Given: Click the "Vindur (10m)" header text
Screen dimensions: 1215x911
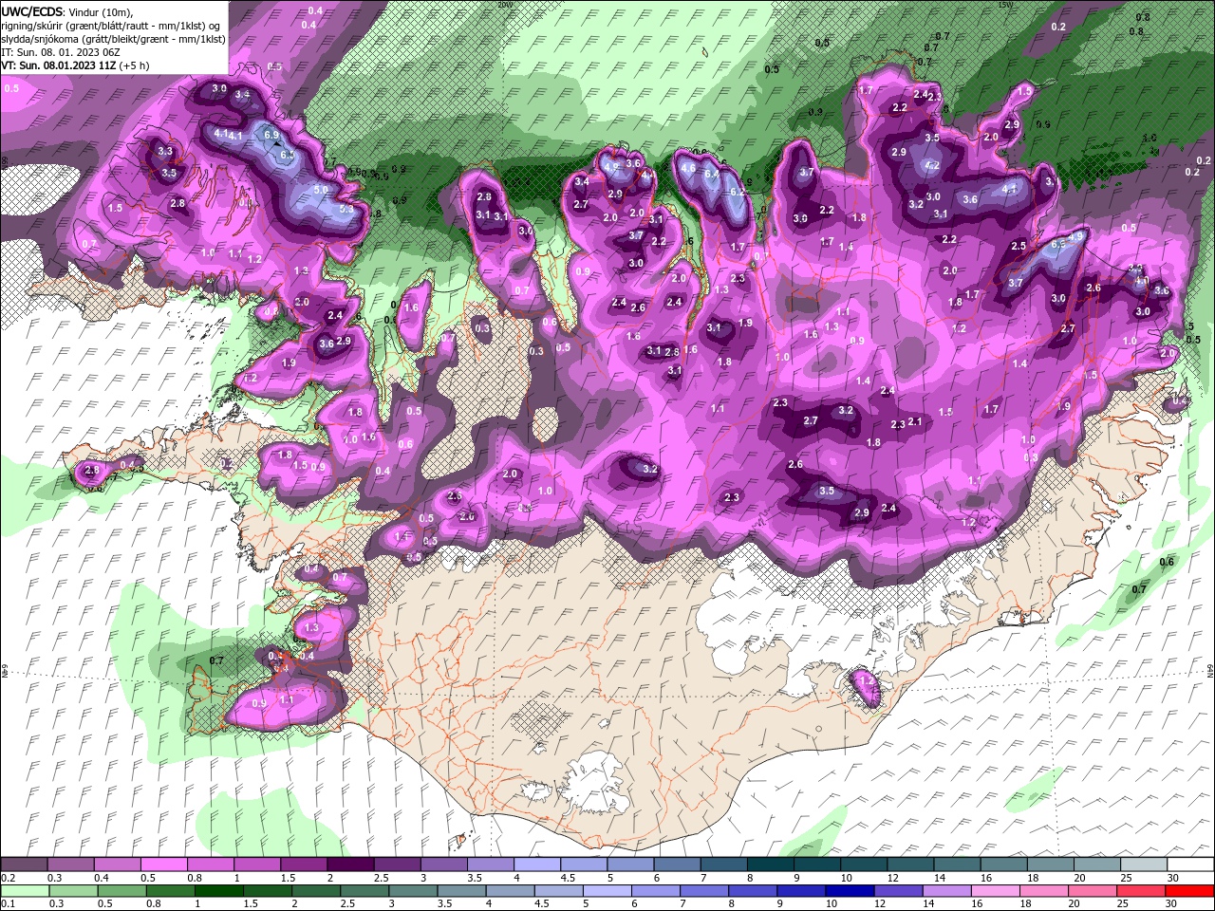Looking at the screenshot, I should pyautogui.click(x=100, y=11).
